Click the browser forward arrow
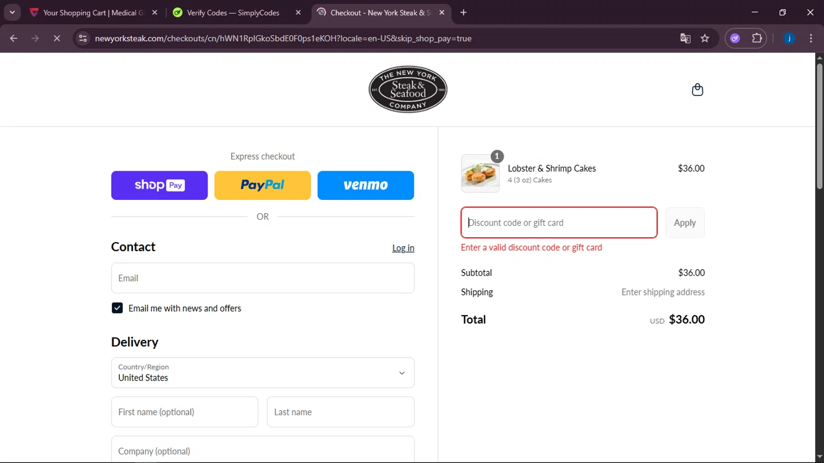824x463 pixels. coord(35,38)
